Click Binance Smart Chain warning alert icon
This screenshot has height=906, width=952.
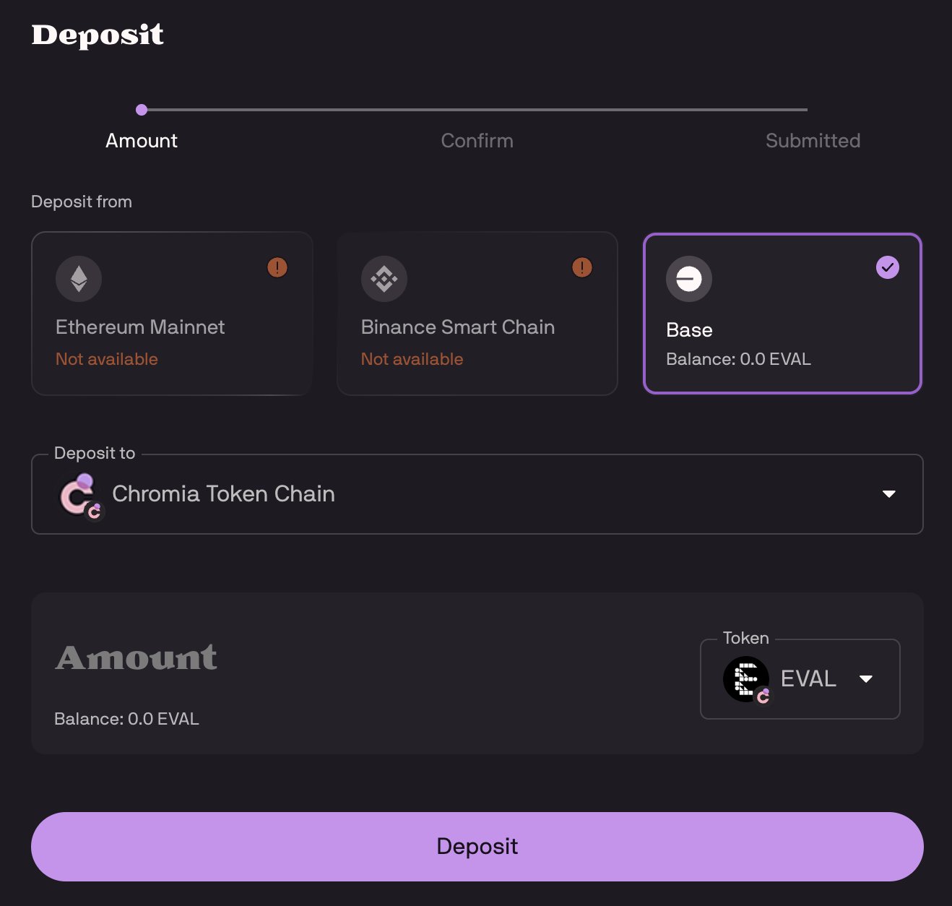tap(582, 267)
